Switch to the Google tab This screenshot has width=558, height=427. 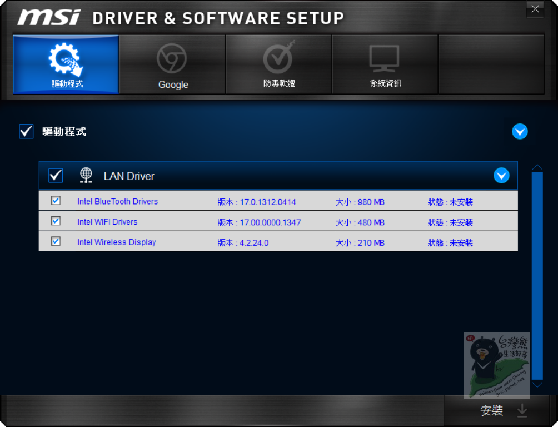[172, 64]
